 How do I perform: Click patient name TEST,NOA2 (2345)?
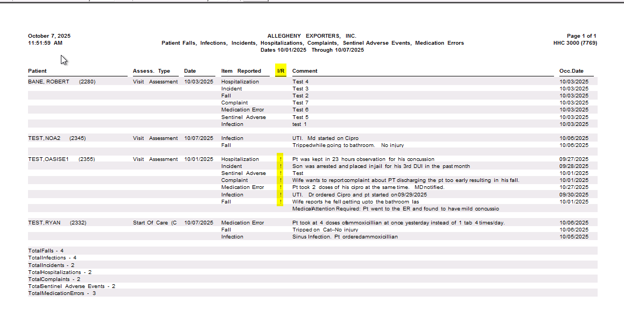coord(57,138)
